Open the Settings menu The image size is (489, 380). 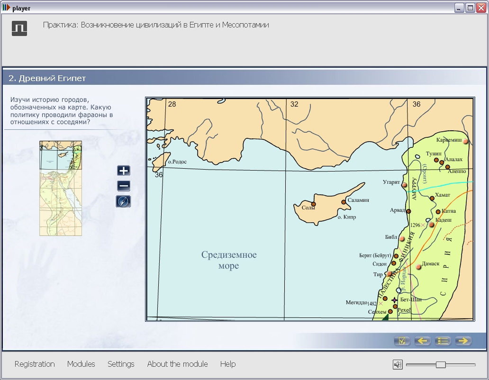(121, 364)
